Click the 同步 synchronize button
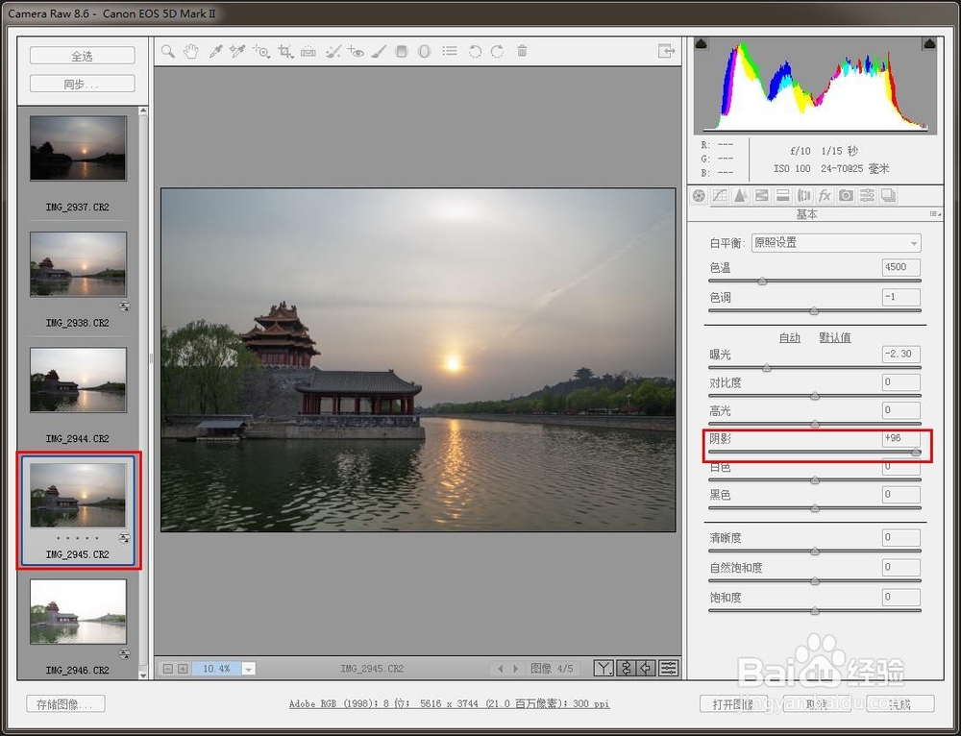961x736 pixels. coord(82,84)
